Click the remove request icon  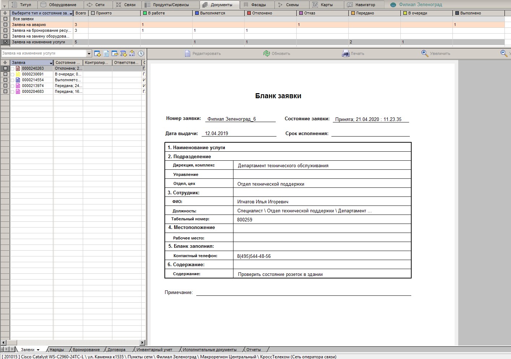(x=115, y=53)
